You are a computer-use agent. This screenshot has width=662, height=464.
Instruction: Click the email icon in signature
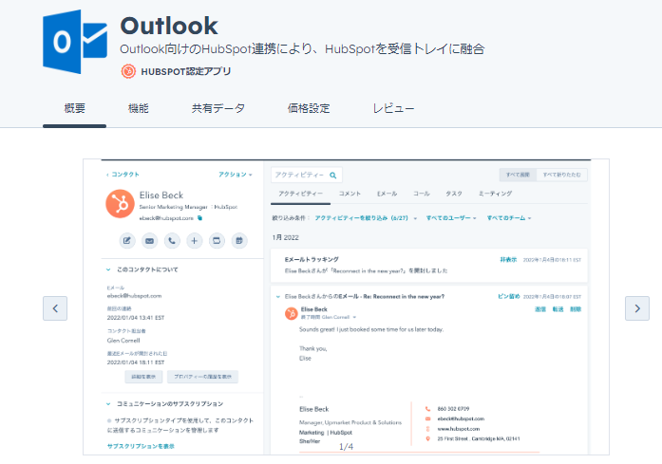[x=427, y=418]
